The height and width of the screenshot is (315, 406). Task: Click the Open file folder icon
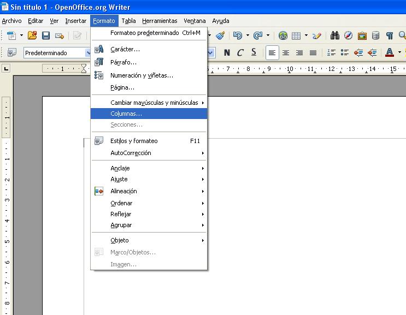[32, 35]
